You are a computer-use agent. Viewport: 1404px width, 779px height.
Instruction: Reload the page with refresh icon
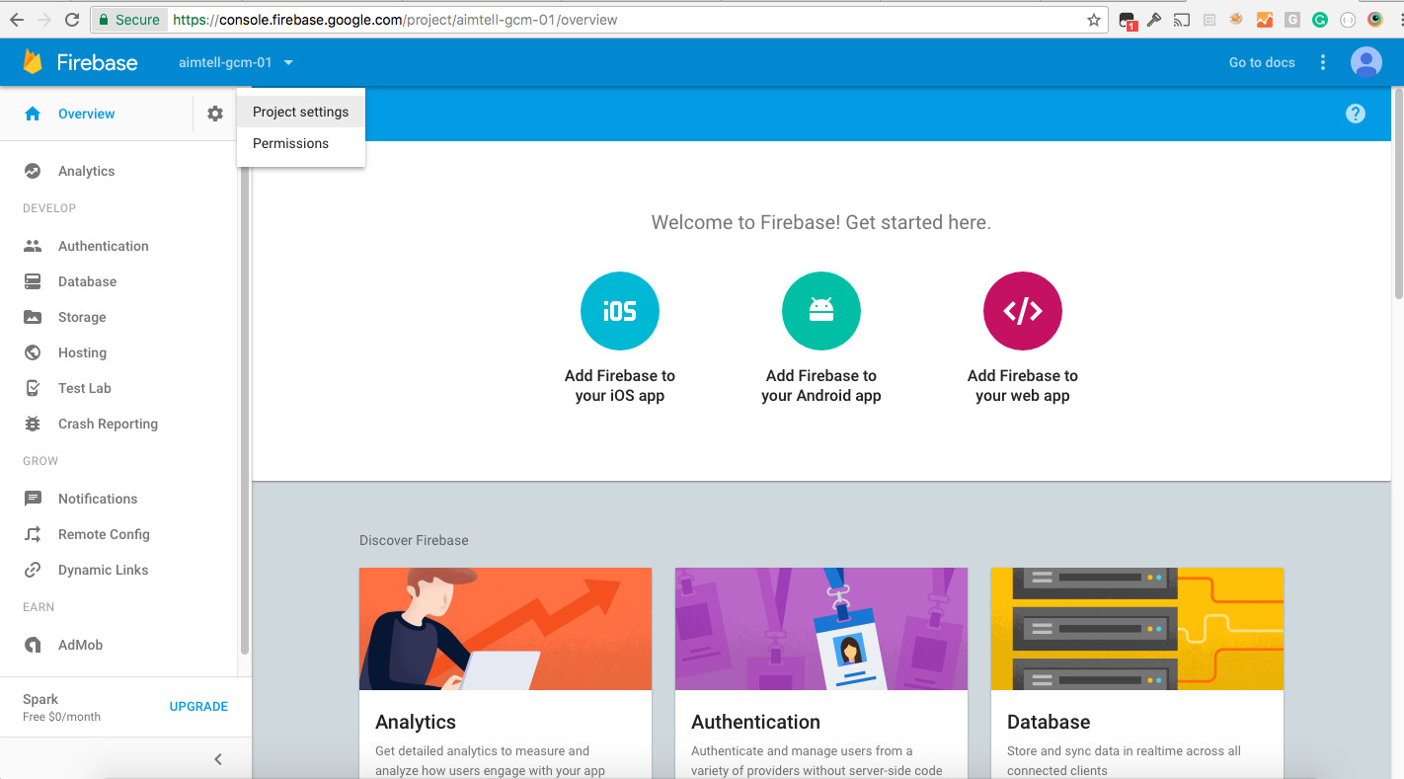click(x=72, y=20)
